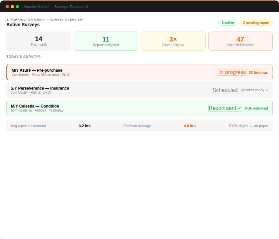Screen dimensions: 279x239
Task: Click the '2 pending report' pill
Action: click(x=256, y=23)
